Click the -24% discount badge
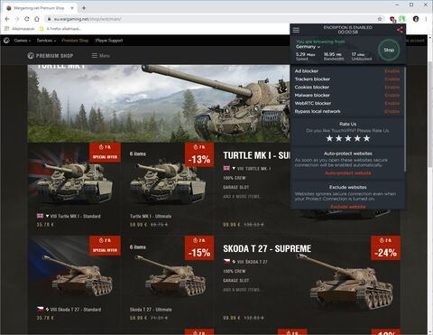 click(x=386, y=248)
